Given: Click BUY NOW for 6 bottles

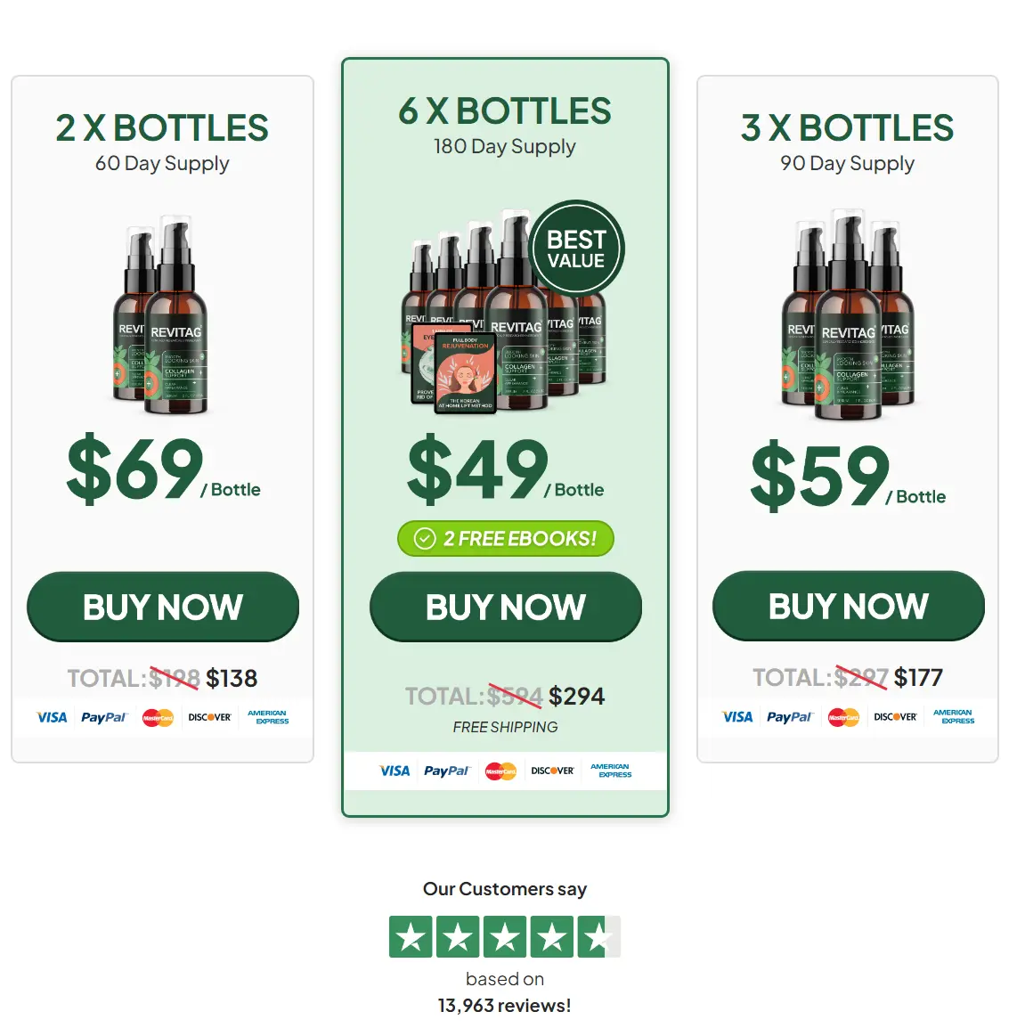Looking at the screenshot, I should [505, 607].
